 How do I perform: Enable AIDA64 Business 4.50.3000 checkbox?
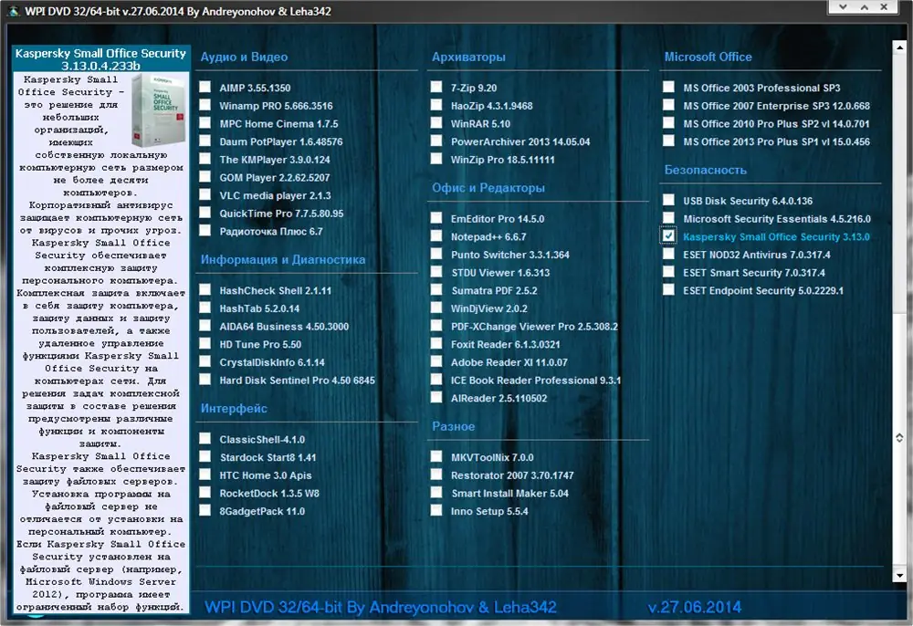[205, 326]
